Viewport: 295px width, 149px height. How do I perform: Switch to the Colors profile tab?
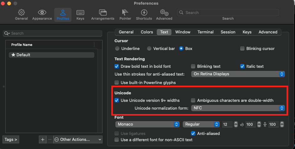pos(147,32)
